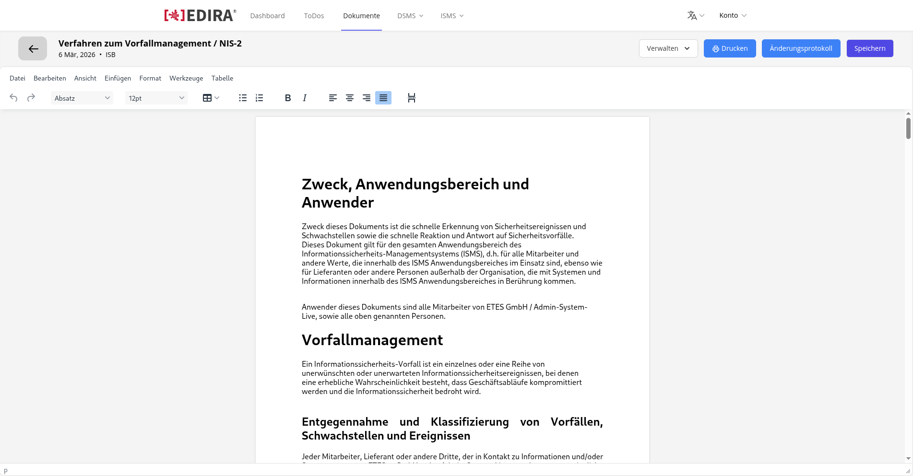This screenshot has width=913, height=476.
Task: Click the Drucken button
Action: (730, 48)
